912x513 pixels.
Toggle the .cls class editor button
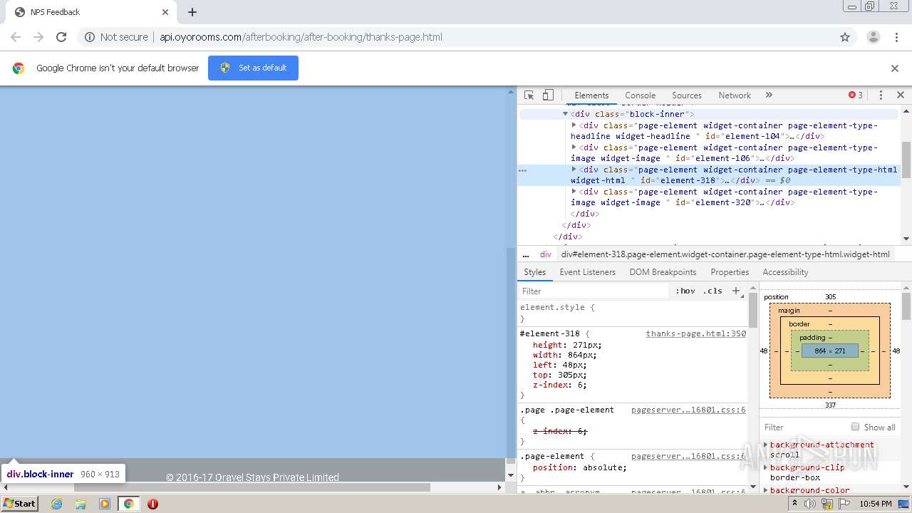click(712, 291)
